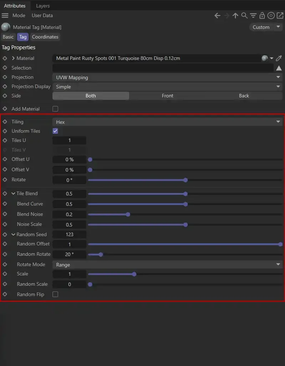Click the Blend Noise slider handle
This screenshot has width=285, height=366.
[x=128, y=214]
